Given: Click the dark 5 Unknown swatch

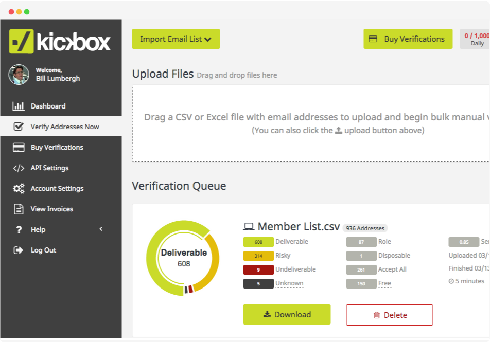Looking at the screenshot, I should tap(258, 283).
